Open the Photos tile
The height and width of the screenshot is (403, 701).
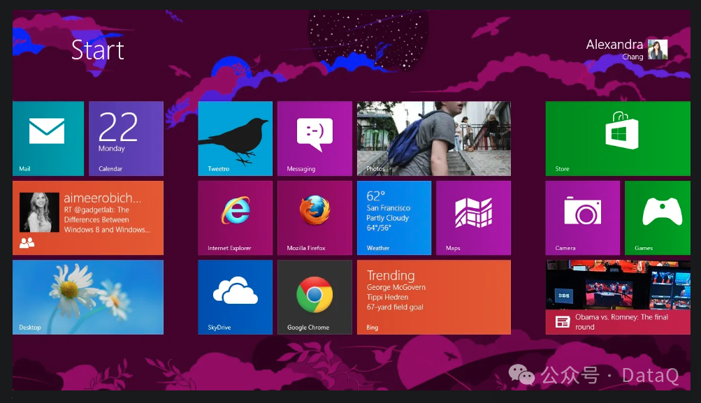[433, 138]
